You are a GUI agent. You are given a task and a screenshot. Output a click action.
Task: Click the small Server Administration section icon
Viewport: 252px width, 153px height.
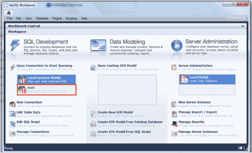(174, 67)
